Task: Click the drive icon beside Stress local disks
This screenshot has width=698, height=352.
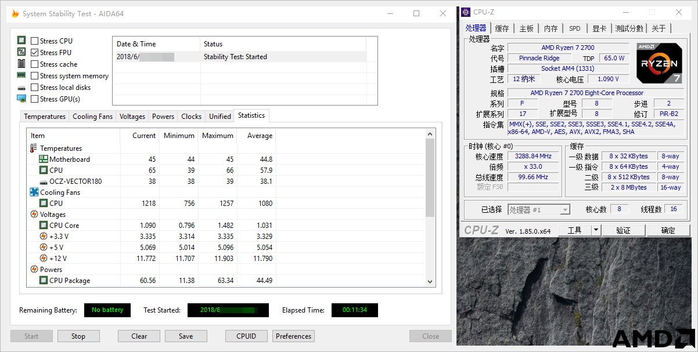Action: pyautogui.click(x=21, y=88)
